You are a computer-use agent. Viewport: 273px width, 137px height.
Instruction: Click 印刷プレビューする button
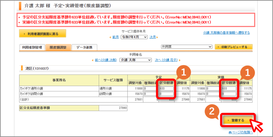[x=234, y=47]
